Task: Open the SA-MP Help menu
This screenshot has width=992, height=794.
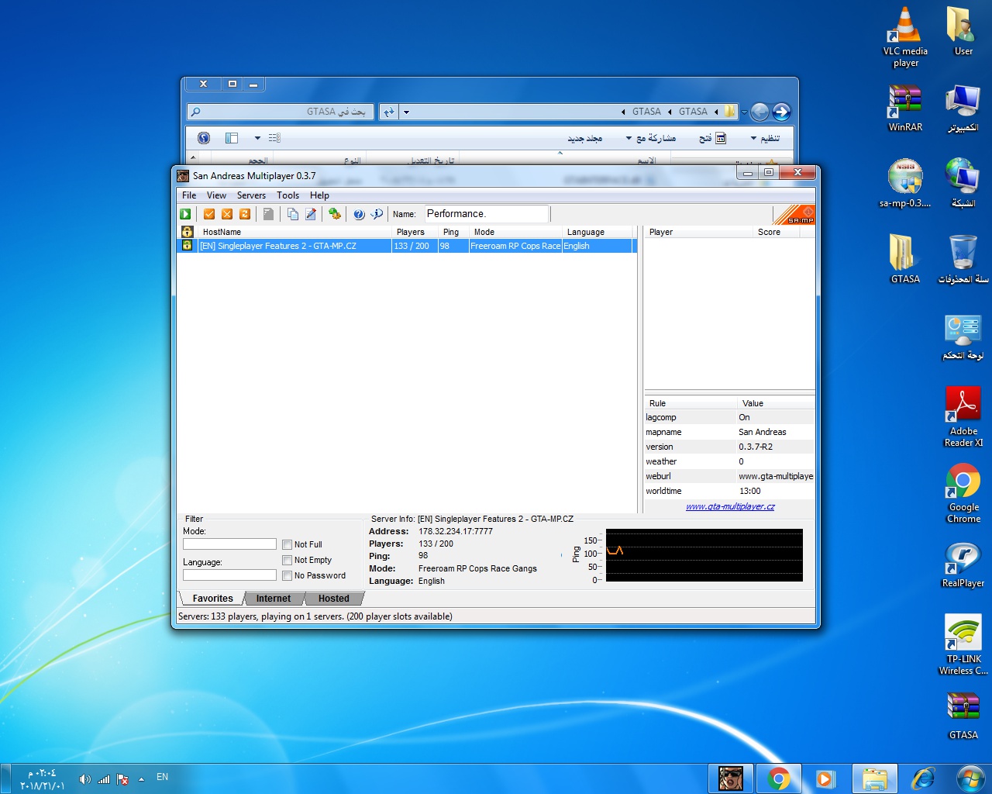Action: click(319, 195)
